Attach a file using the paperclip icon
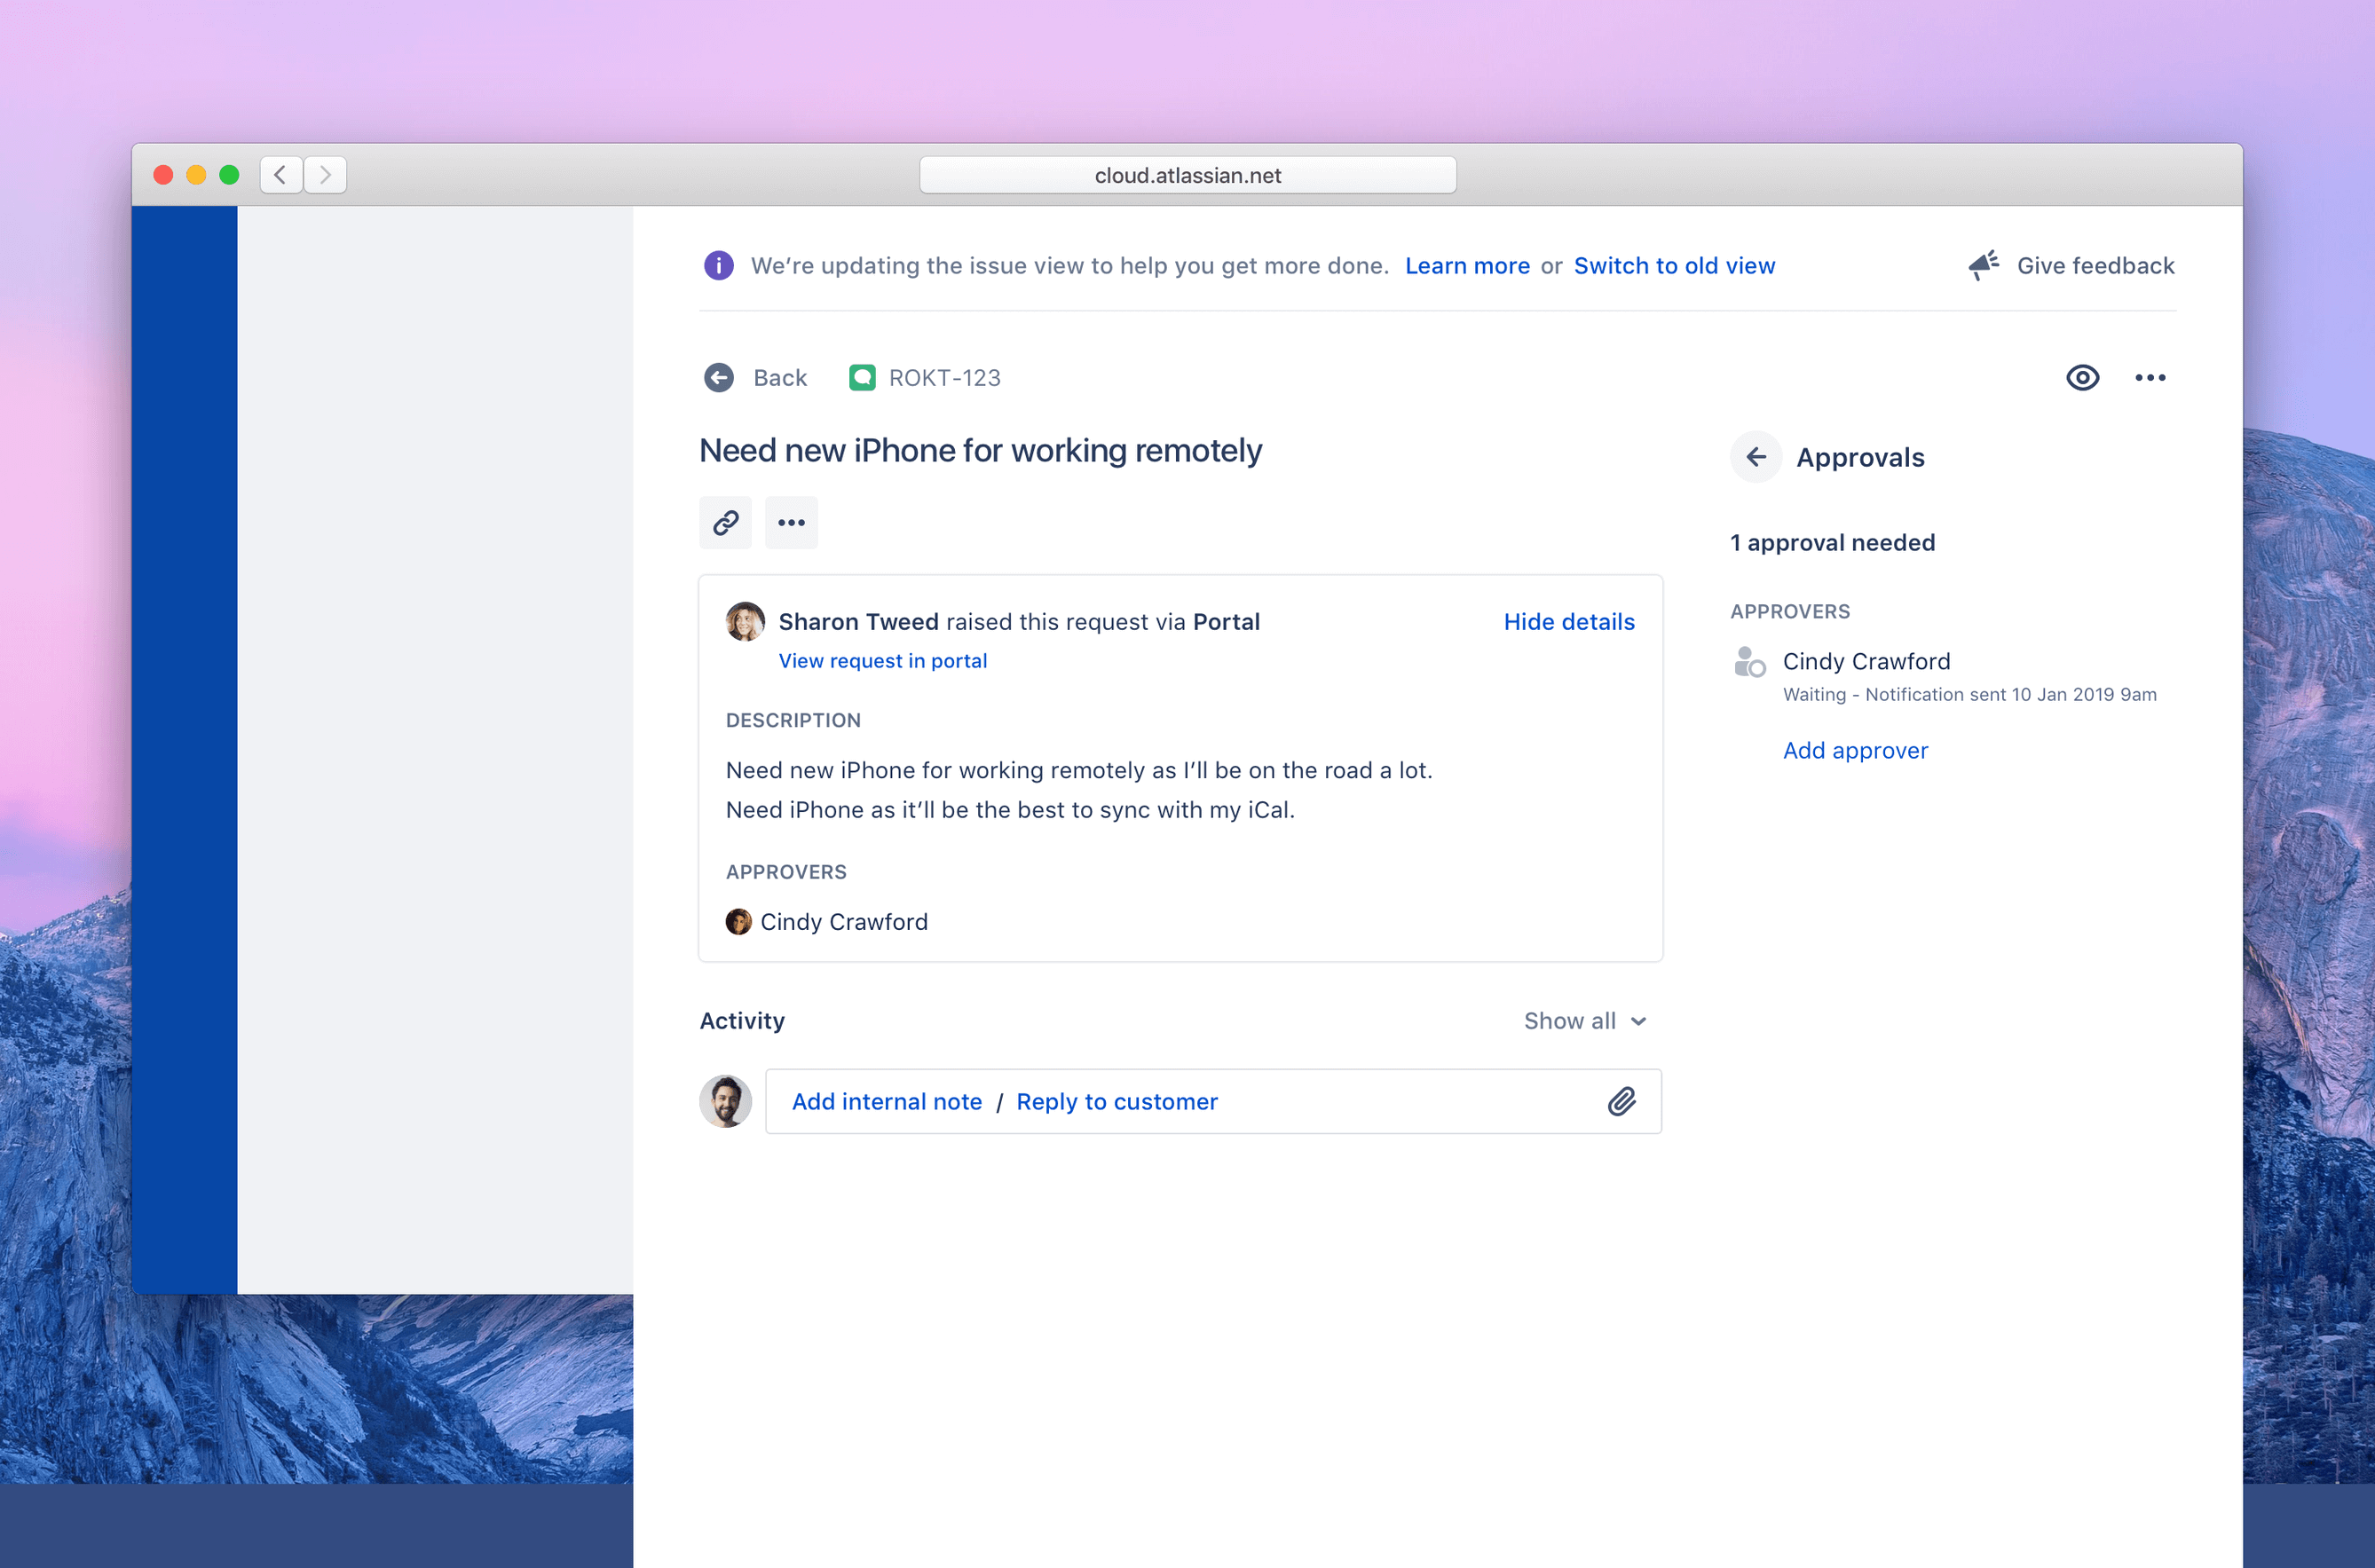 [1622, 1101]
